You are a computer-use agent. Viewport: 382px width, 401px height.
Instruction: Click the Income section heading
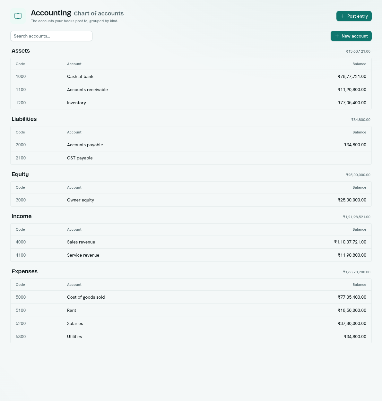click(x=22, y=216)
